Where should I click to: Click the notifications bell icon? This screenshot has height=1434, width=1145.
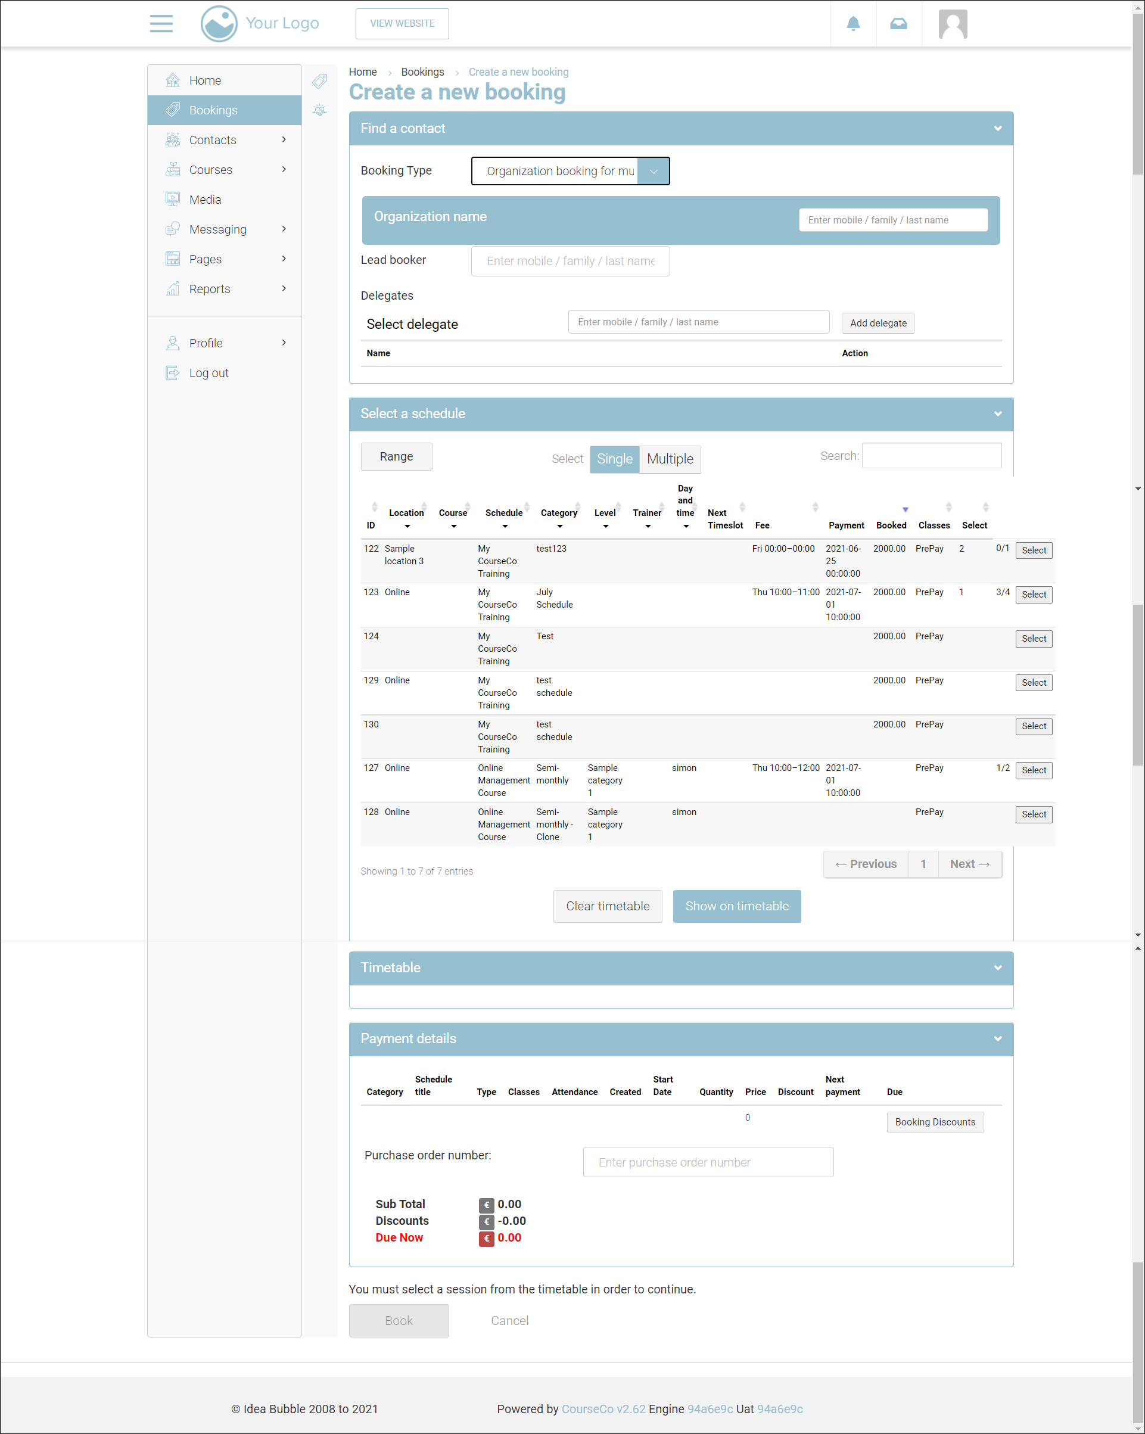[x=853, y=24]
